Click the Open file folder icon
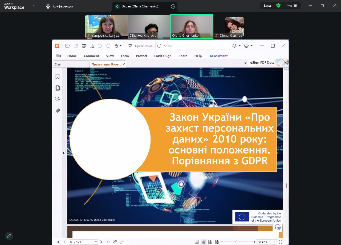This screenshot has width=341, height=245. tap(67, 46)
